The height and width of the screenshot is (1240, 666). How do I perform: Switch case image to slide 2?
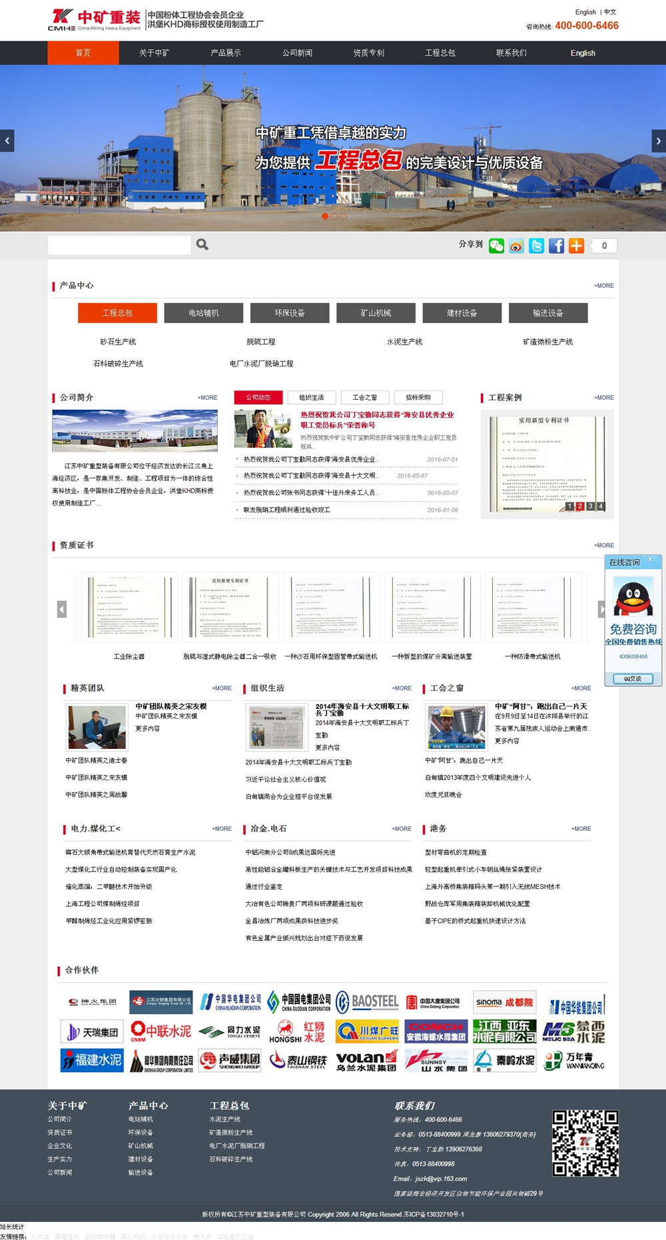coord(579,506)
